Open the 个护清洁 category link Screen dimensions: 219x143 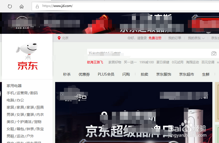[x=24, y=122]
